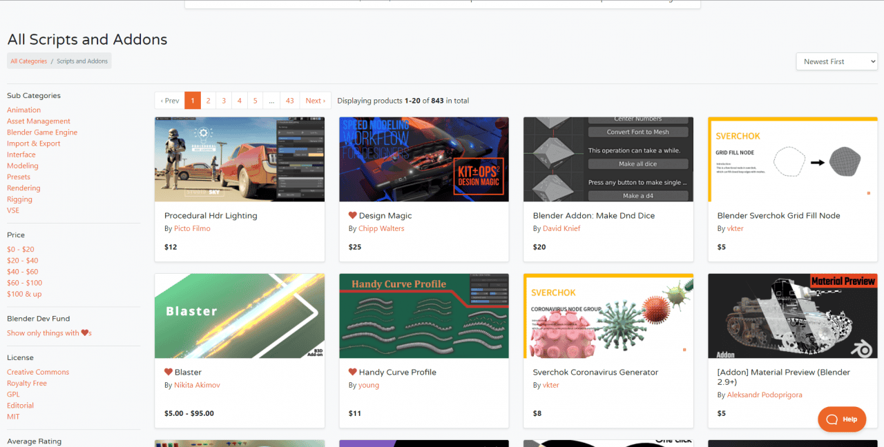
Task: Select the Scripts and Addons breadcrumb
Action: [x=81, y=61]
